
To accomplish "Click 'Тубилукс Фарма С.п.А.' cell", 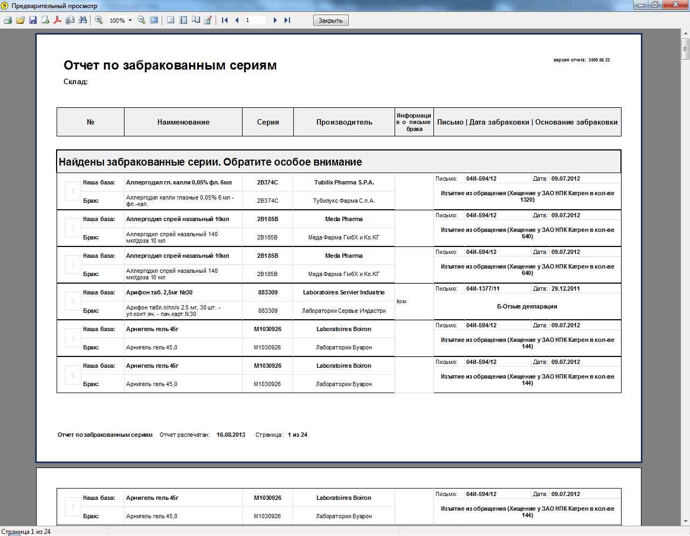I will (344, 201).
